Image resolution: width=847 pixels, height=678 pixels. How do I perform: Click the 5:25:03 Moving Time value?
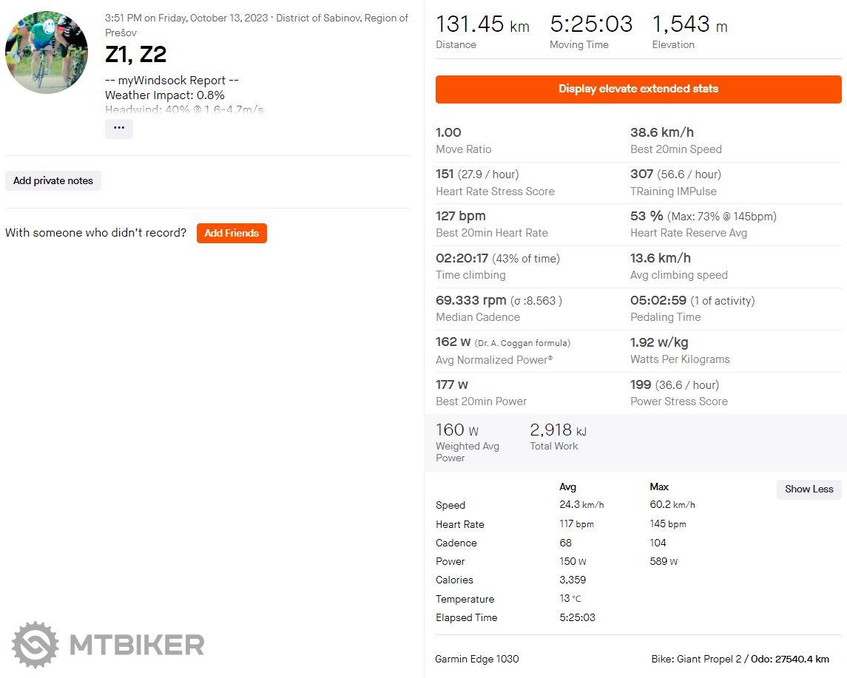click(x=591, y=24)
